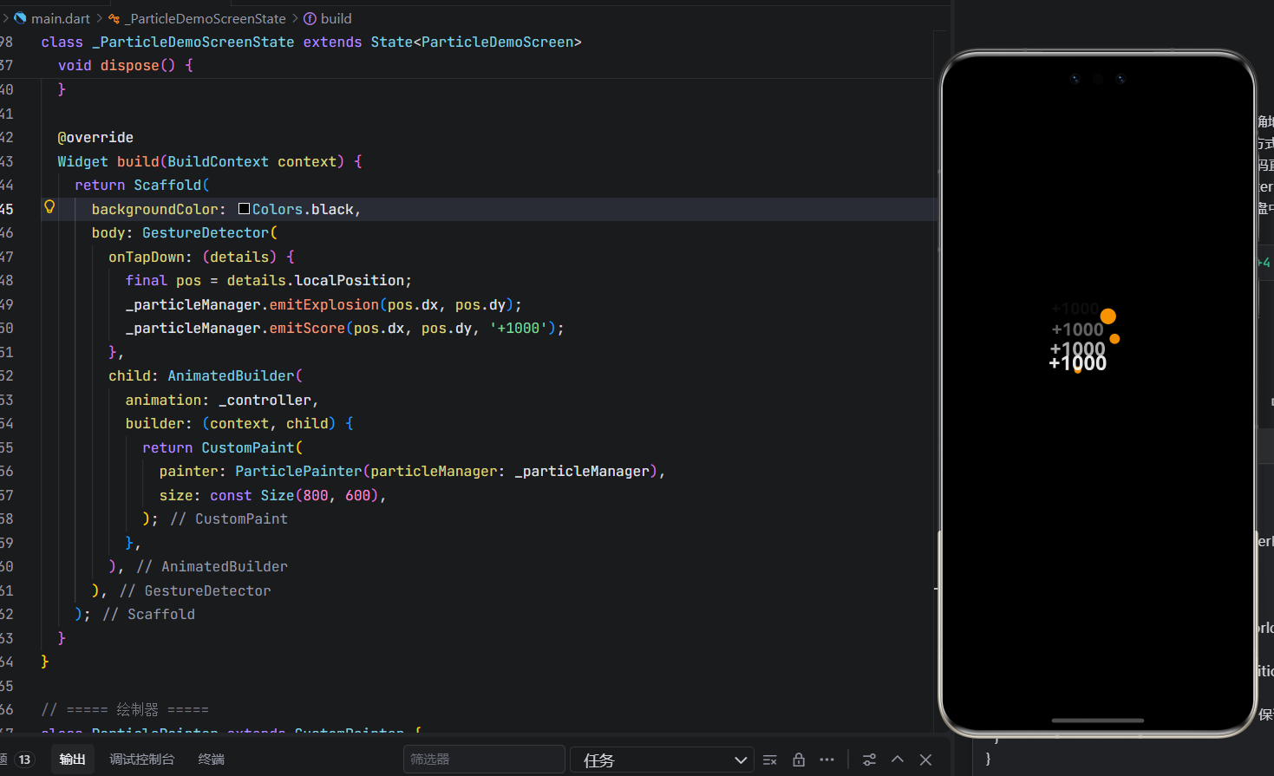Click emitExplosion in the editor

324,304
